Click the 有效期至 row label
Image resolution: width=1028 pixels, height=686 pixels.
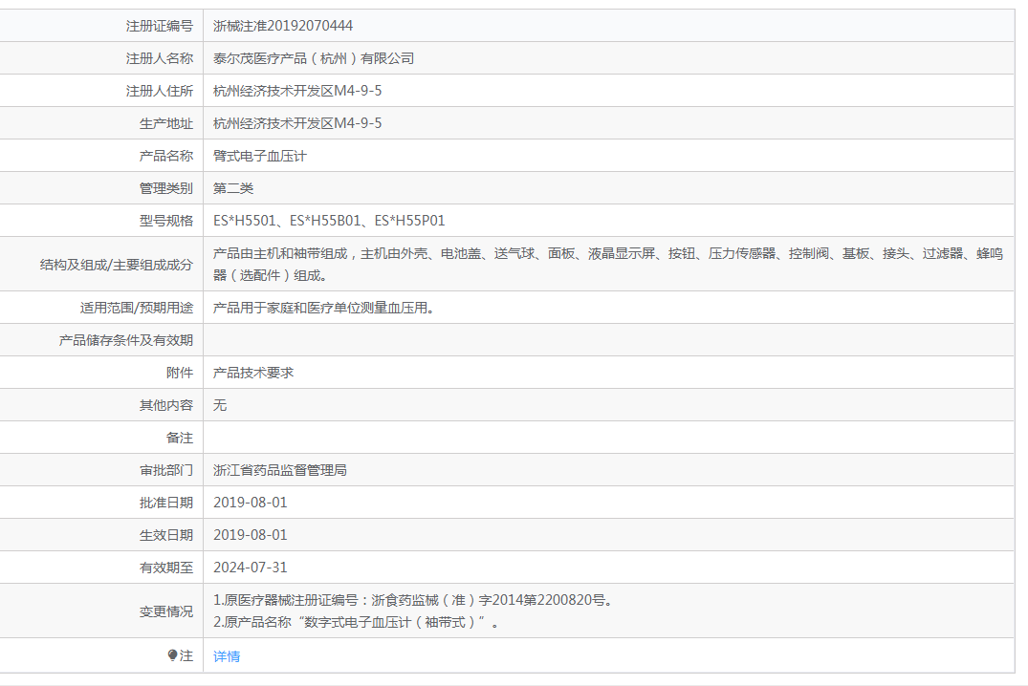point(165,568)
